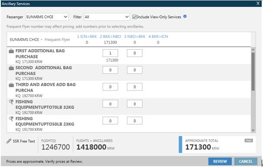
Task: Click the racket icon for Fishing Equipment 23KG
Action: pos(11,119)
